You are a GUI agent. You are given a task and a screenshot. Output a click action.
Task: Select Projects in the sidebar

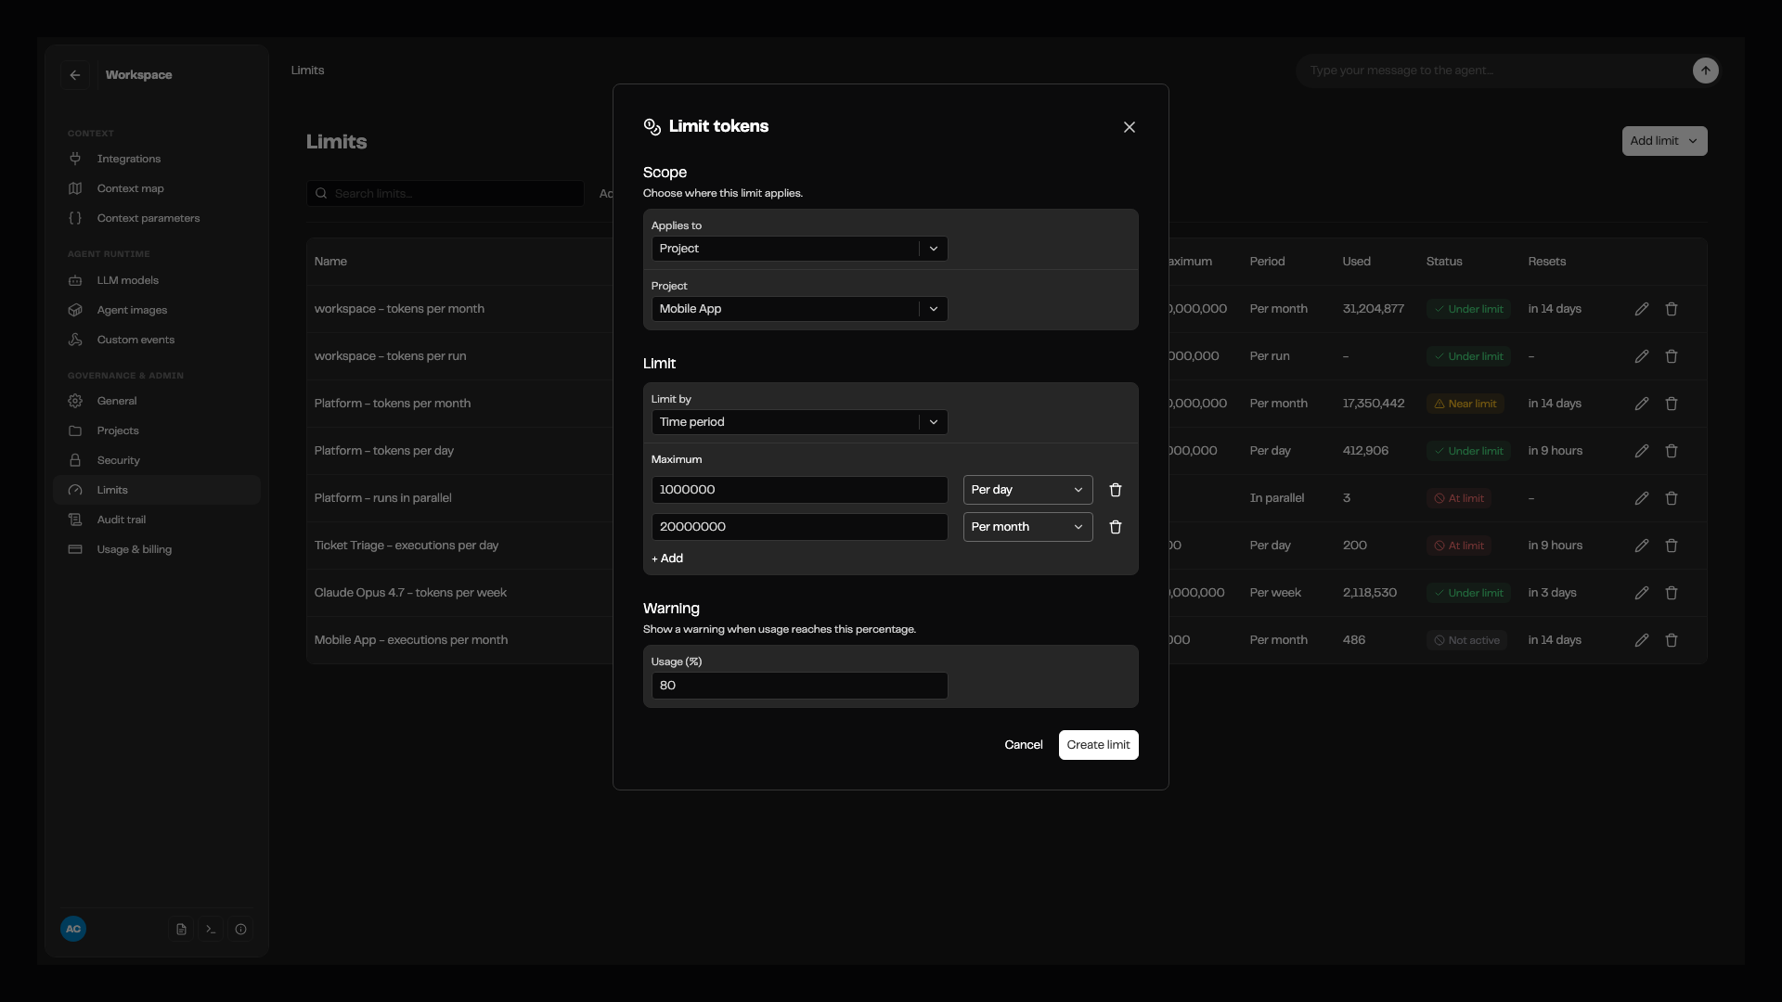pyautogui.click(x=157, y=430)
